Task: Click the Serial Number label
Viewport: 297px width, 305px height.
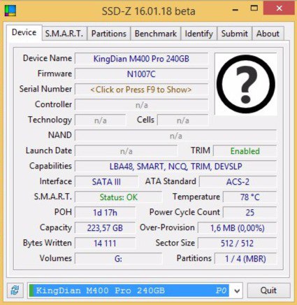Action: 45,89
